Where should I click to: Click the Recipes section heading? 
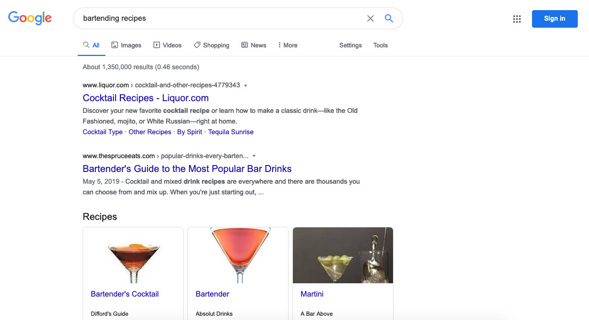[100, 217]
